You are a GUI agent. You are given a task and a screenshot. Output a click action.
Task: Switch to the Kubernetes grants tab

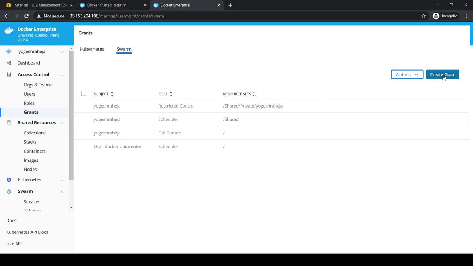coord(92,49)
